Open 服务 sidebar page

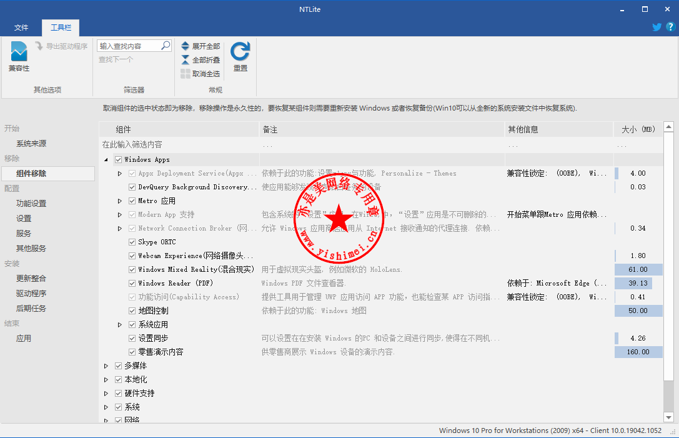pyautogui.click(x=23, y=233)
